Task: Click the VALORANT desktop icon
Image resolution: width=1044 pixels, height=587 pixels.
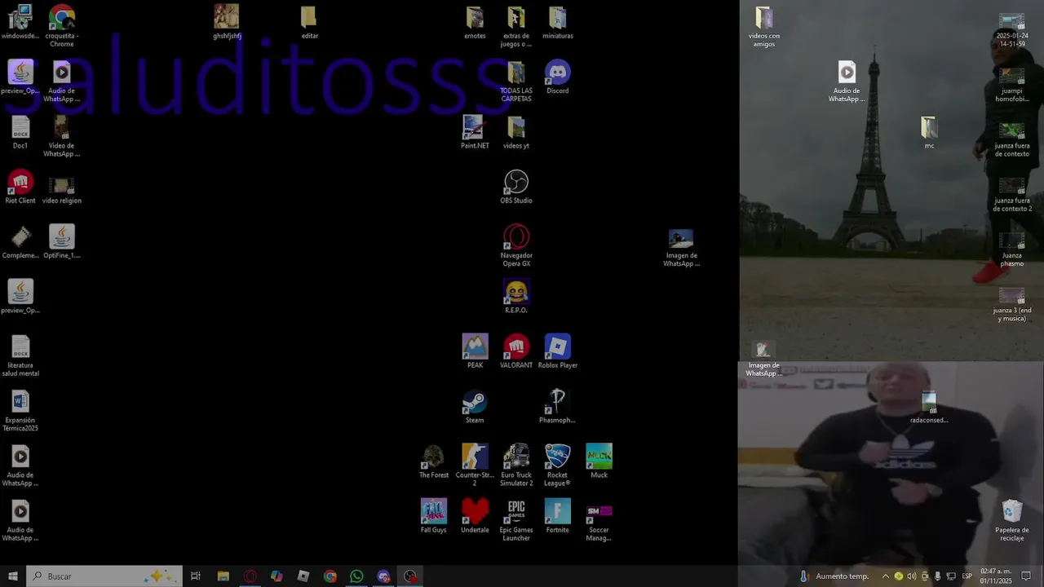Action: pos(516,351)
